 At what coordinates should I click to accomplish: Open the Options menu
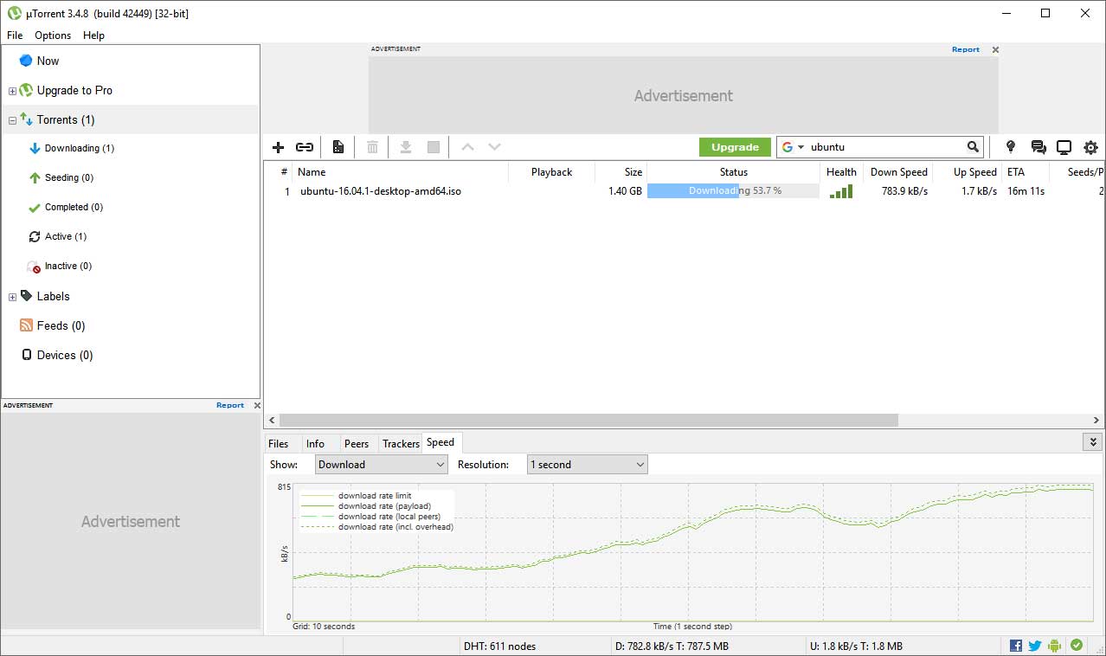(53, 35)
